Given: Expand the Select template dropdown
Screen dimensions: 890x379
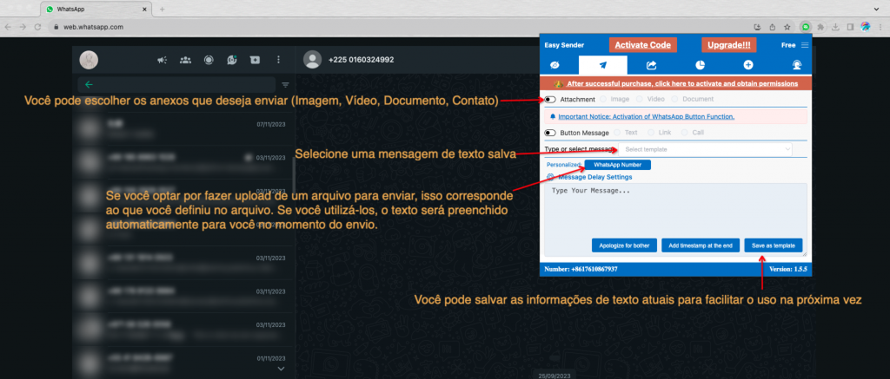Looking at the screenshot, I should [706, 149].
